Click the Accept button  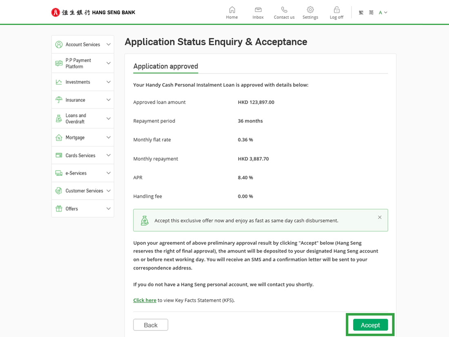(370, 325)
